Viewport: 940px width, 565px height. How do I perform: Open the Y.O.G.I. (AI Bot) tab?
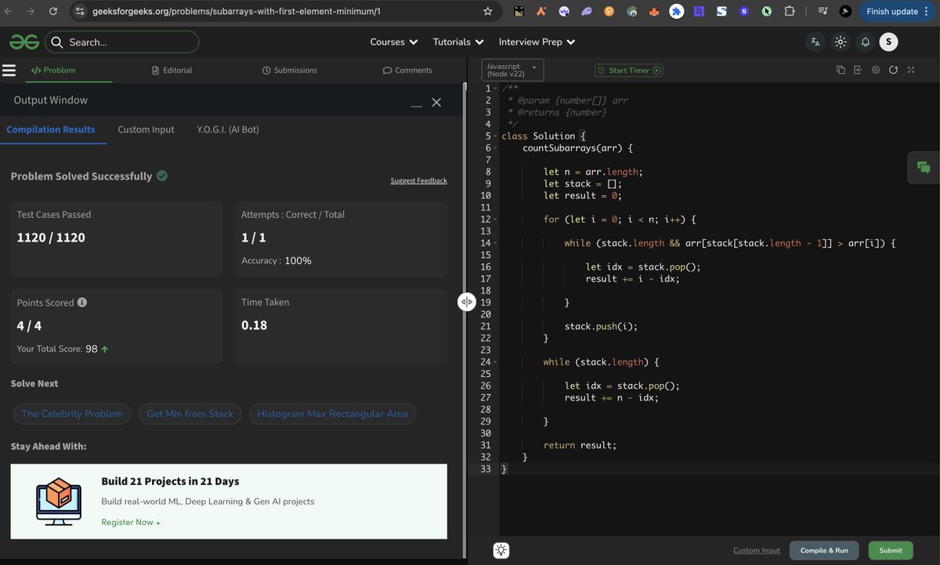tap(228, 129)
